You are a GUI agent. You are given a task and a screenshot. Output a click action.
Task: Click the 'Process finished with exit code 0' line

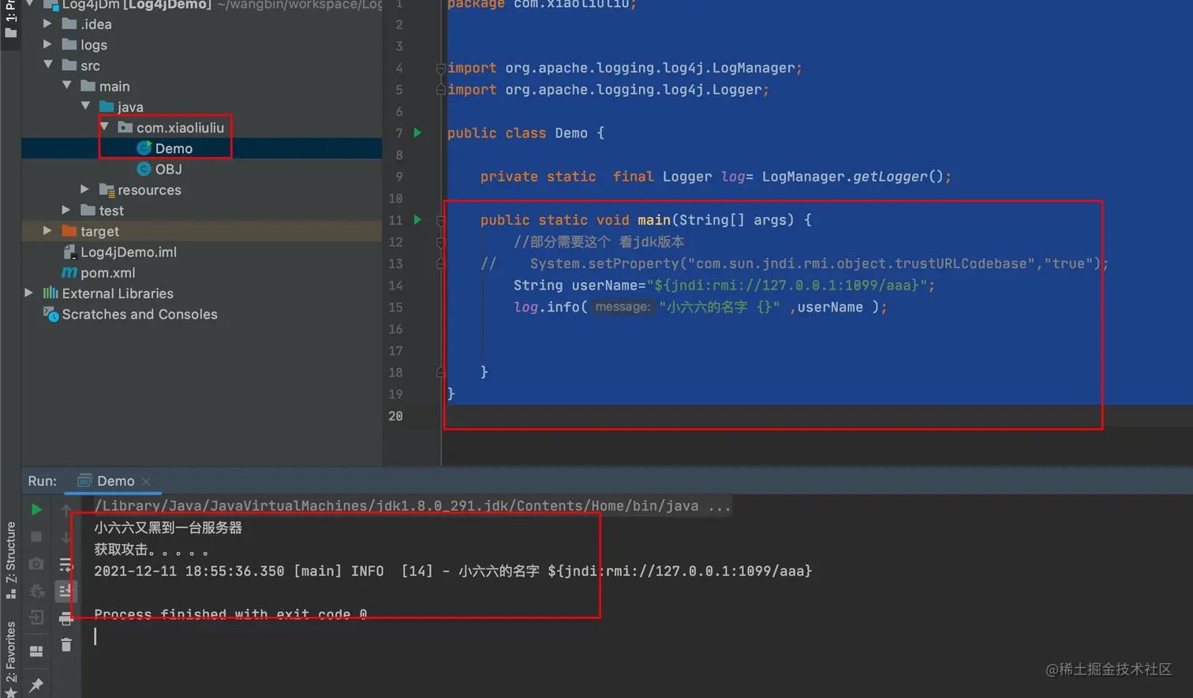point(230,614)
